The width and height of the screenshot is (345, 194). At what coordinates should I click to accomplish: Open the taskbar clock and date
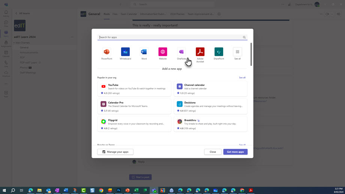(x=339, y=190)
